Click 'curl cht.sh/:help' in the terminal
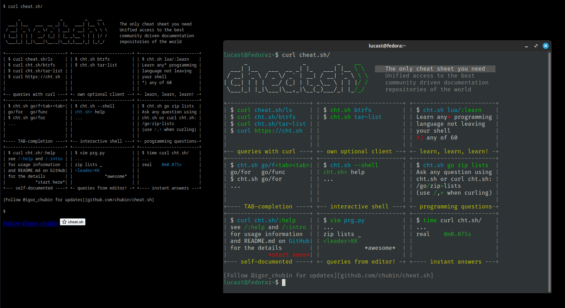 point(266,220)
